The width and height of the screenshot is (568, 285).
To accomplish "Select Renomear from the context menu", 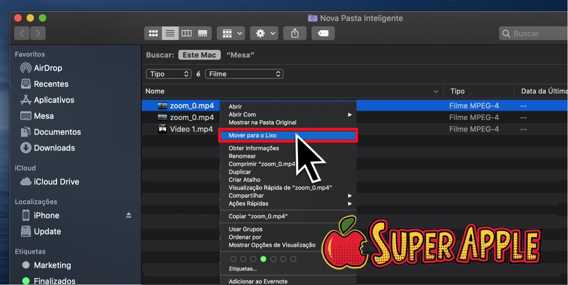I will 242,156.
